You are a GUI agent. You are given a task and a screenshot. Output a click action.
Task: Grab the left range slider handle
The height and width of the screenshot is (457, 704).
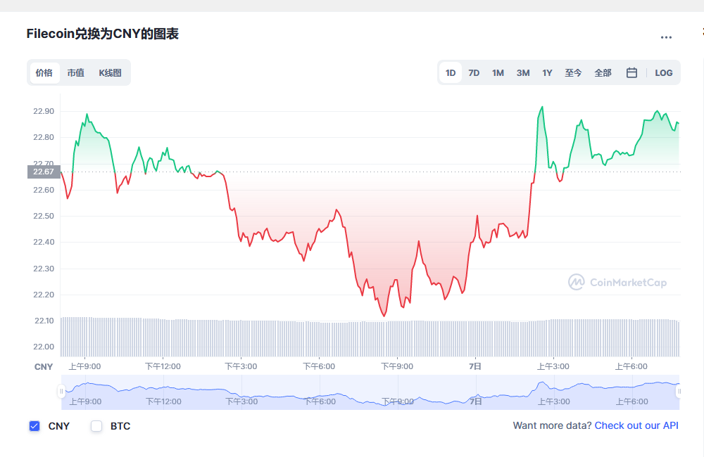pyautogui.click(x=61, y=392)
